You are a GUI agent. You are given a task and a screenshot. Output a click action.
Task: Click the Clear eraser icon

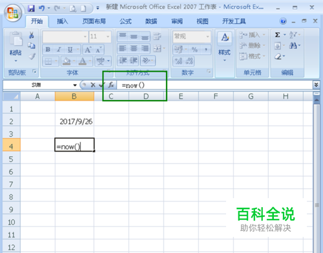(x=278, y=56)
